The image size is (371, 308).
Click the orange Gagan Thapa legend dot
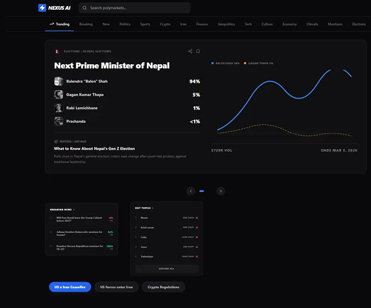pos(245,63)
